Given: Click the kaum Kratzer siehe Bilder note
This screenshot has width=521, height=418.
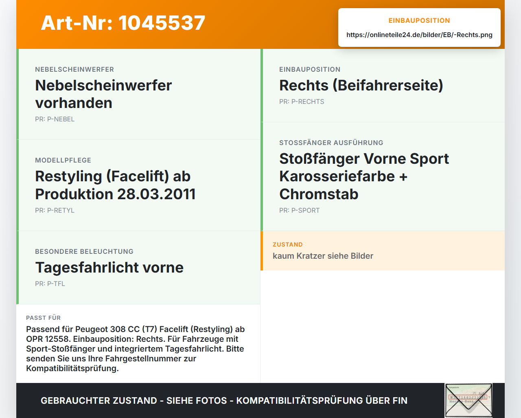Looking at the screenshot, I should click(323, 256).
